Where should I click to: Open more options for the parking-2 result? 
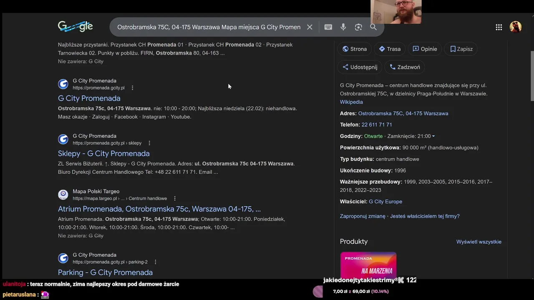(x=156, y=262)
